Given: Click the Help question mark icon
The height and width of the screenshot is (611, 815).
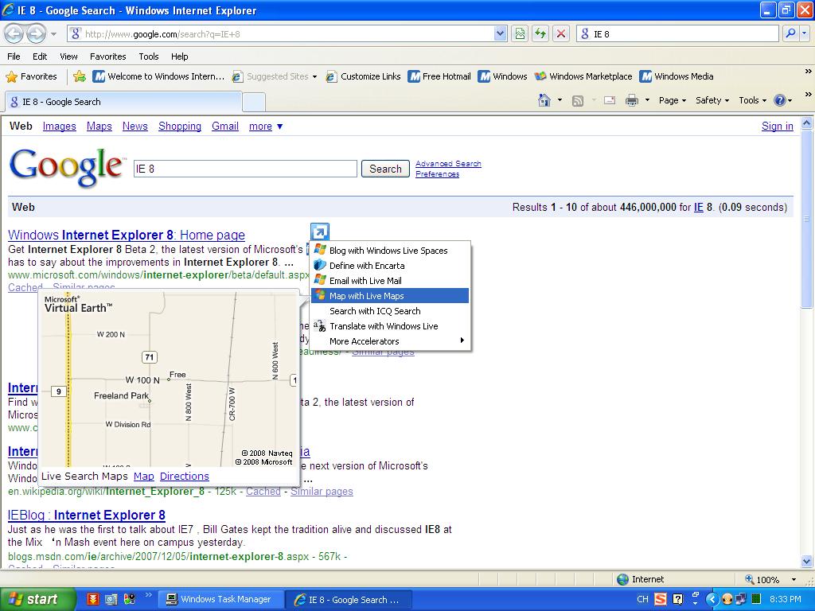Looking at the screenshot, I should coord(780,100).
